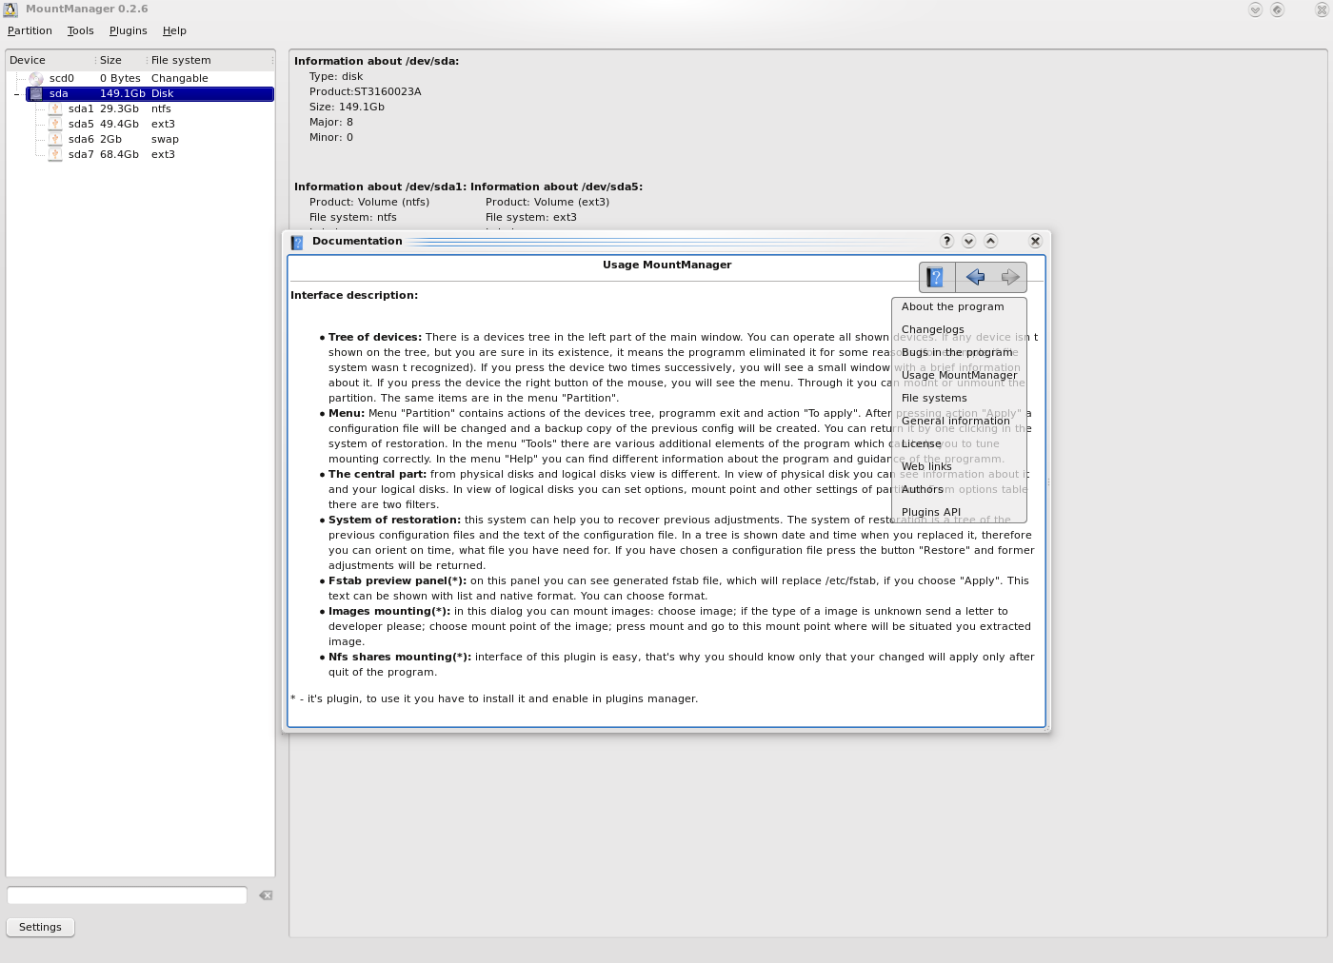Click the scd0 disc drive icon
1333x963 pixels.
point(36,78)
